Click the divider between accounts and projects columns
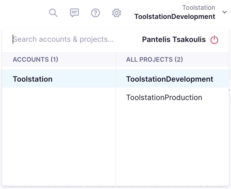 pos(116,131)
